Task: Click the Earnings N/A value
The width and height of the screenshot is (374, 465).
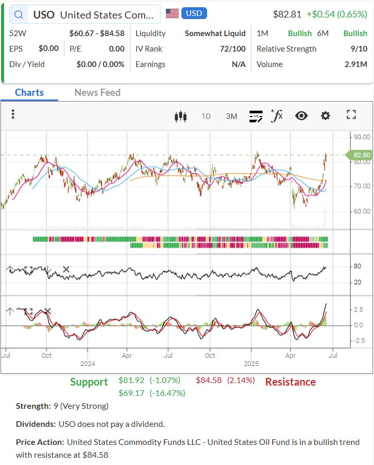Action: click(x=239, y=64)
